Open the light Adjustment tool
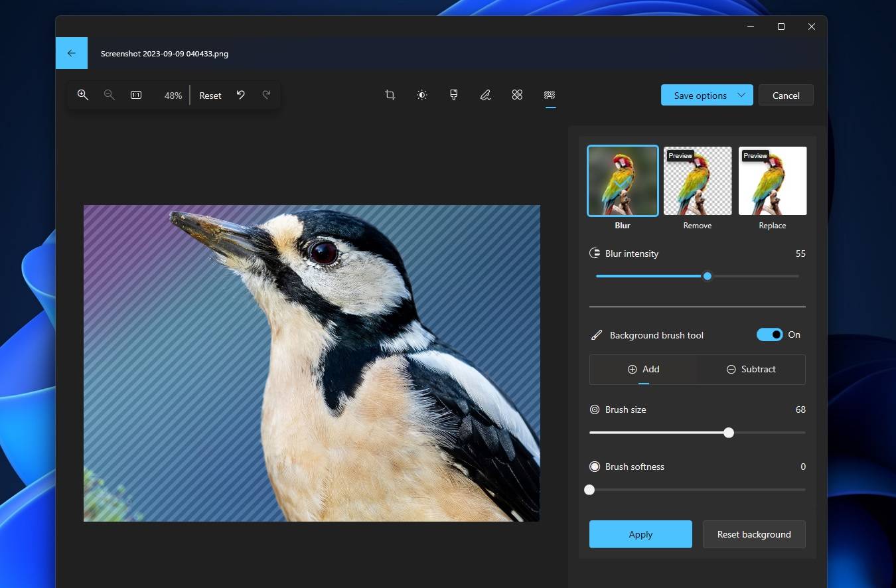 421,95
